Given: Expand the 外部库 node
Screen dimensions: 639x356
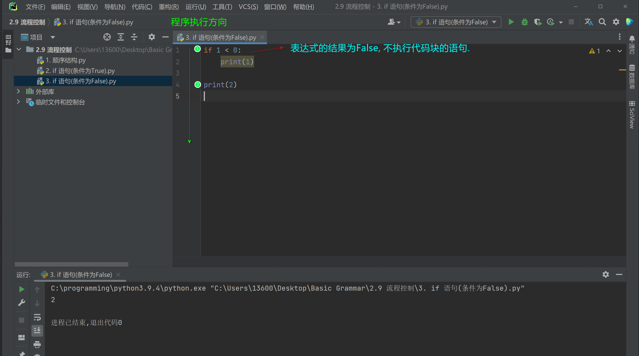Looking at the screenshot, I should point(18,91).
